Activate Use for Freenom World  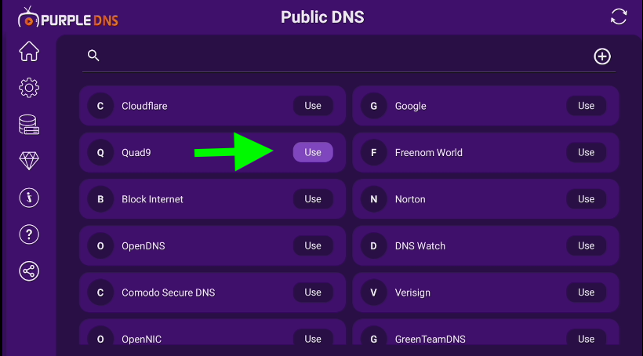tap(586, 153)
